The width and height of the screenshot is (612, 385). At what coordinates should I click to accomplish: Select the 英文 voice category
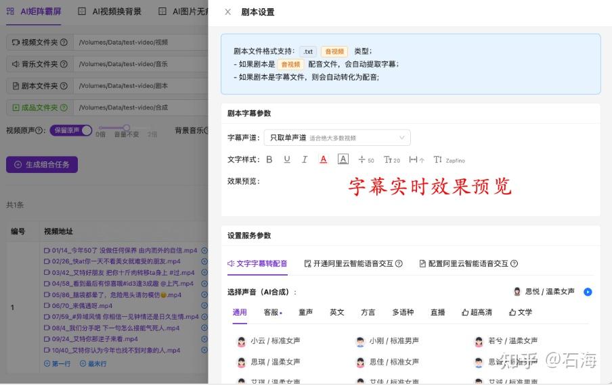pyautogui.click(x=337, y=312)
